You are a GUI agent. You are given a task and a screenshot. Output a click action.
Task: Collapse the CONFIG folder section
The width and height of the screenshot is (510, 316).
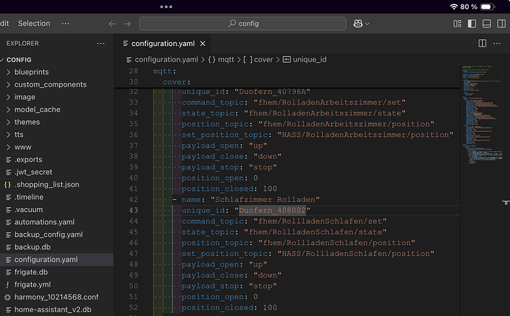(19, 60)
